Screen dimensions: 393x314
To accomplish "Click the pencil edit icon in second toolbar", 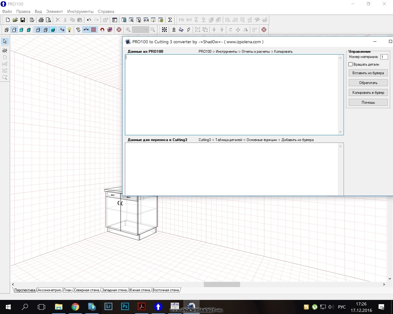I will [x=189, y=30].
